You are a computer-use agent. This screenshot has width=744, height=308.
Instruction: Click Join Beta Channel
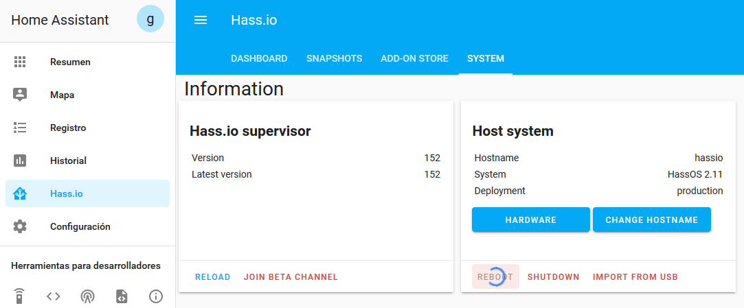[x=291, y=276]
